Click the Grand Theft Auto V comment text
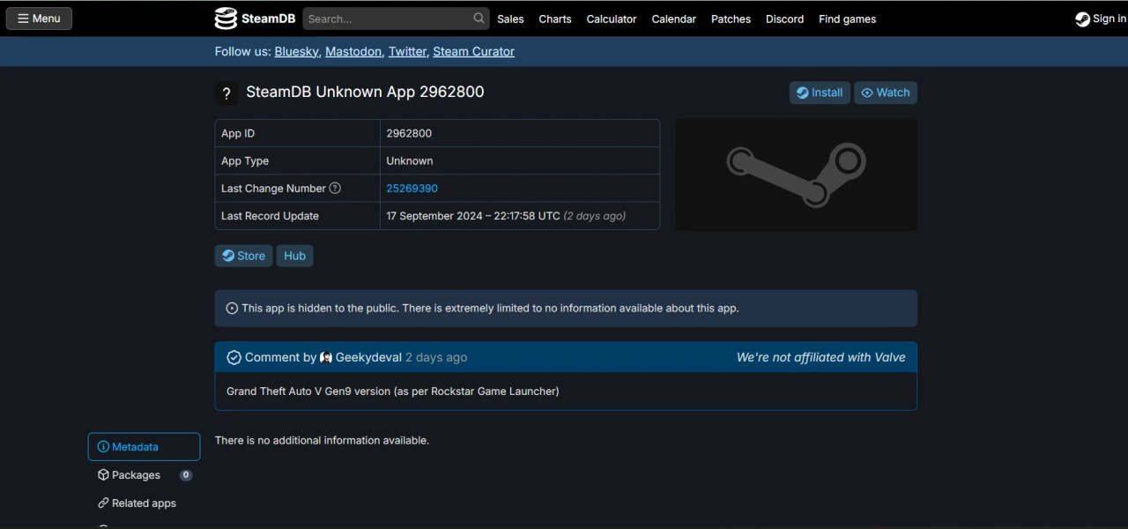1128x529 pixels. point(393,391)
